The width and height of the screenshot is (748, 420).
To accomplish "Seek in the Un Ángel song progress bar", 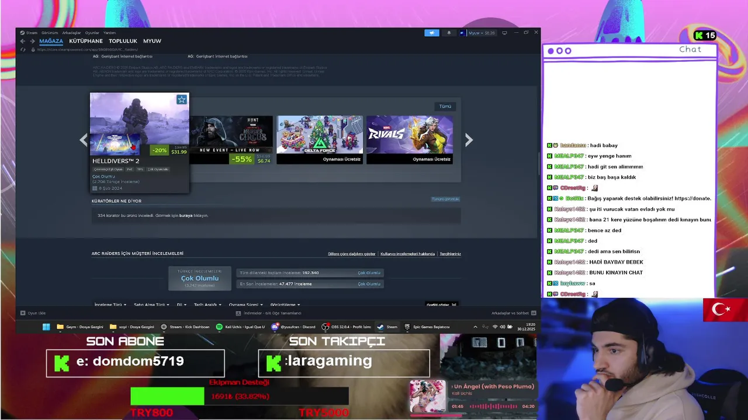I will [493, 406].
